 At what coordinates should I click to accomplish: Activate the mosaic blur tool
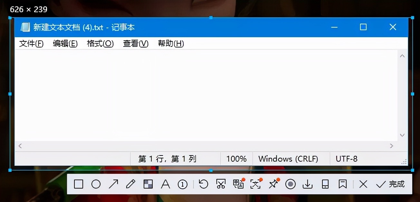(148, 184)
